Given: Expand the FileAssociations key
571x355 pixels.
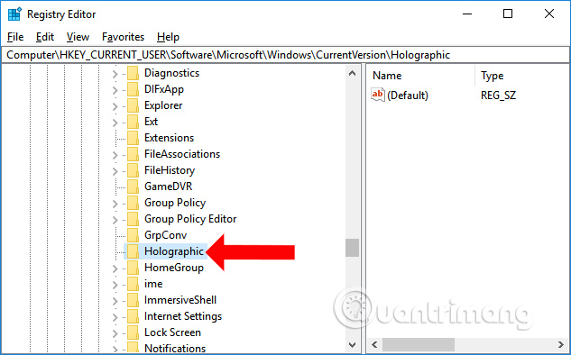Looking at the screenshot, I should [115, 155].
